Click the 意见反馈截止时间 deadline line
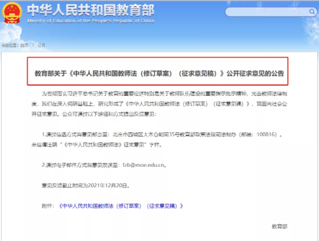This screenshot has height=241, width=319. point(86,186)
